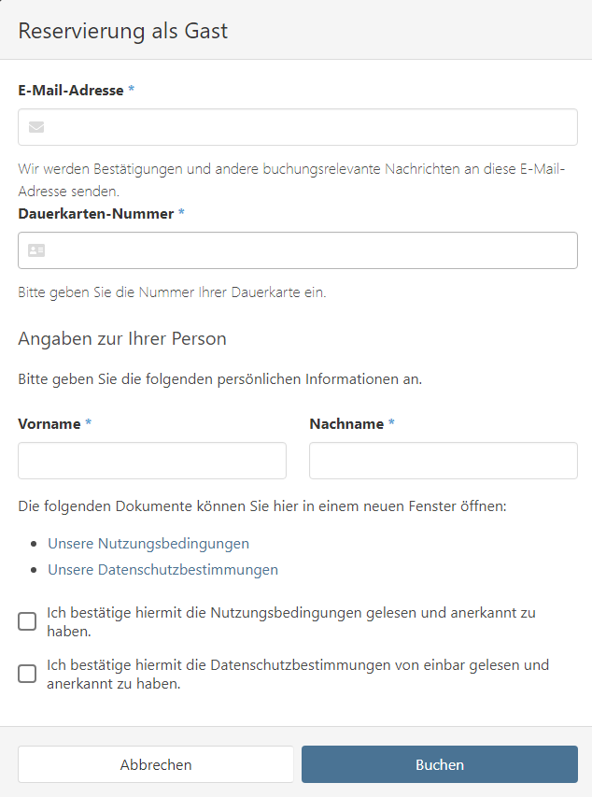Select the Vorname text field
Viewport: 592px width, 797px height.
(151, 460)
